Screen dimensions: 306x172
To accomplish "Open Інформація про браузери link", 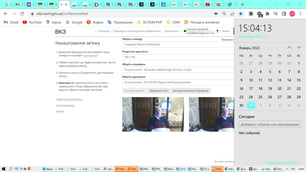I will 69,99.
